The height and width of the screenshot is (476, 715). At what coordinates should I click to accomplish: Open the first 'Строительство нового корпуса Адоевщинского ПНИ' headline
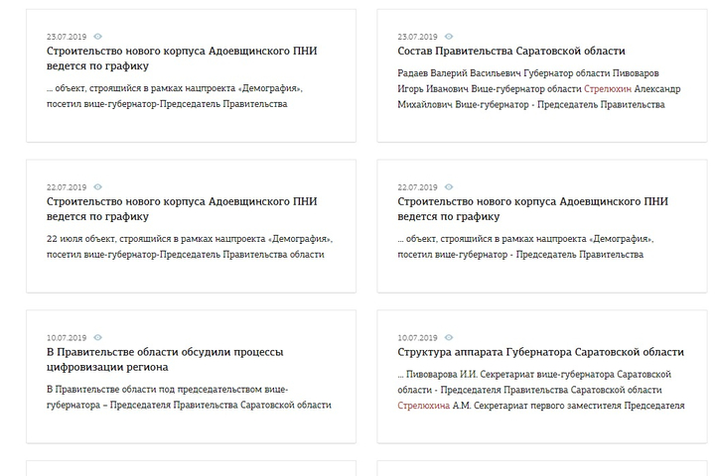pyautogui.click(x=182, y=59)
